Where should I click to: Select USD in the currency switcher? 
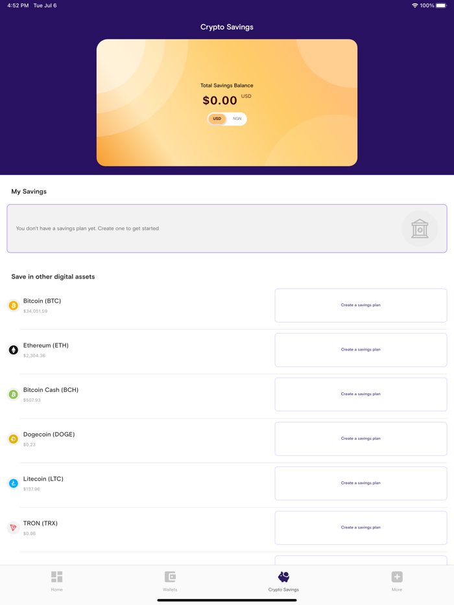point(217,119)
